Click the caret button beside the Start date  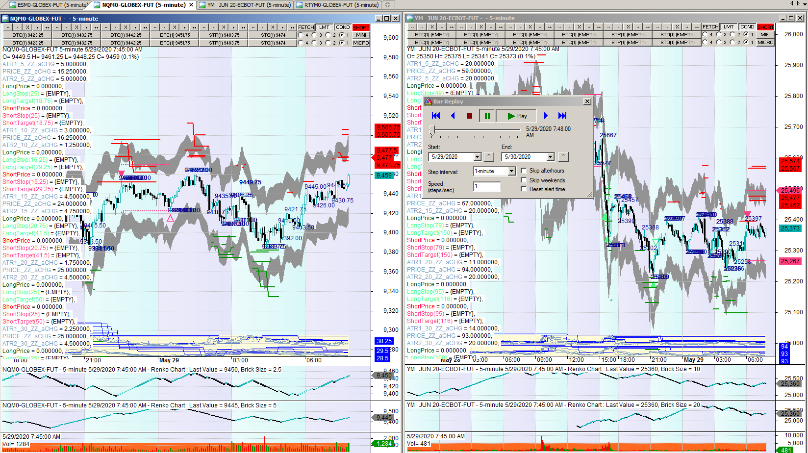489,156
